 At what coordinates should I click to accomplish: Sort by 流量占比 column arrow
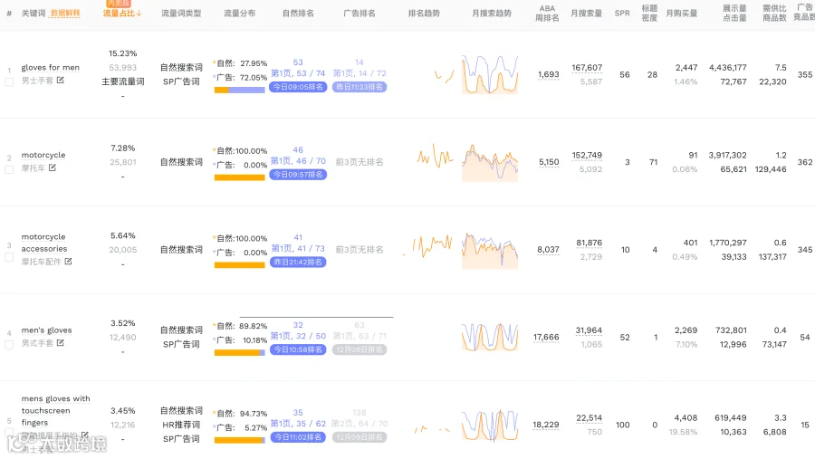(139, 13)
